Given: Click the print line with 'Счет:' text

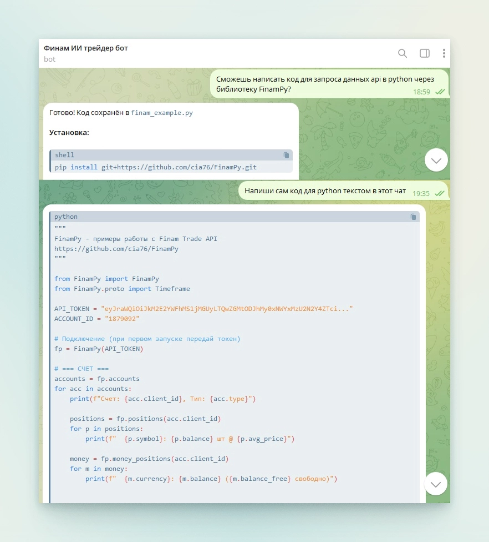Looking at the screenshot, I should [163, 399].
